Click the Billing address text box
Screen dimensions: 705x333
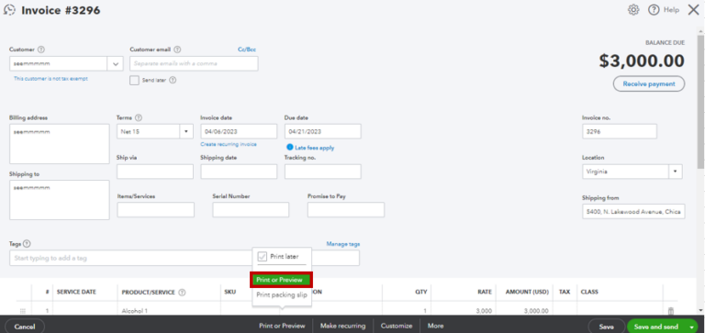click(60, 144)
